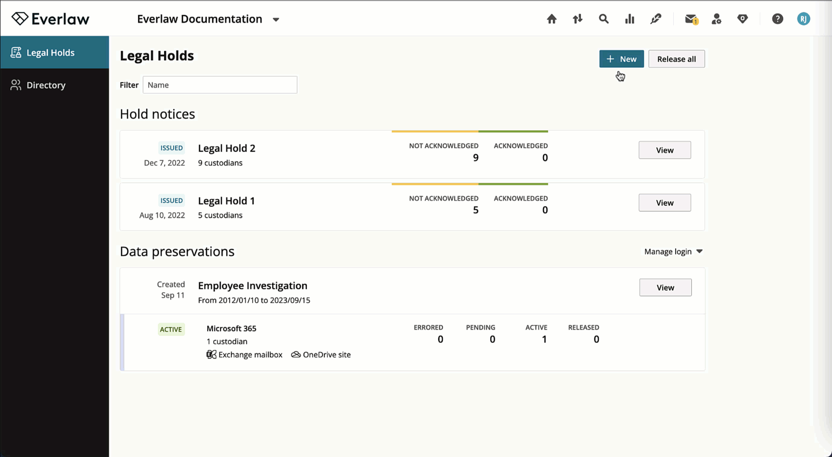This screenshot has width=832, height=457.
Task: Open the analytics bar chart icon
Action: tap(629, 19)
